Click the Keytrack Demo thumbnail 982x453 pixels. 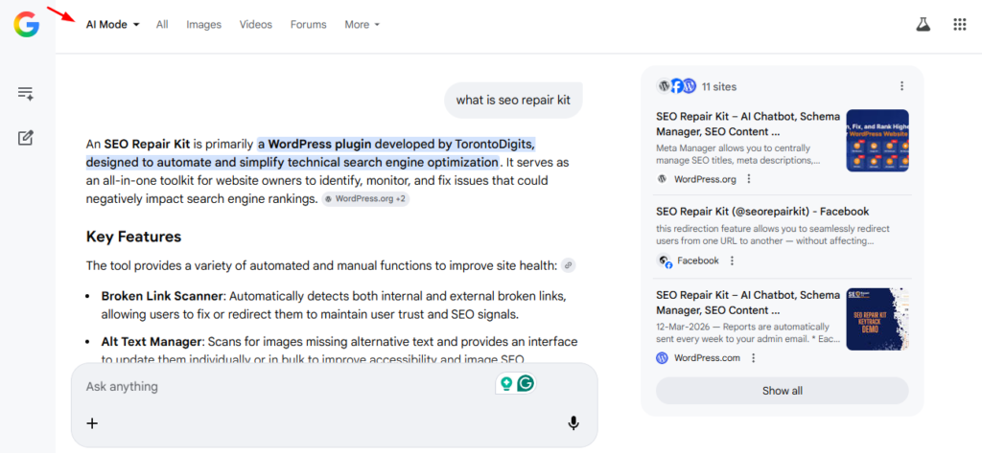[x=877, y=319]
